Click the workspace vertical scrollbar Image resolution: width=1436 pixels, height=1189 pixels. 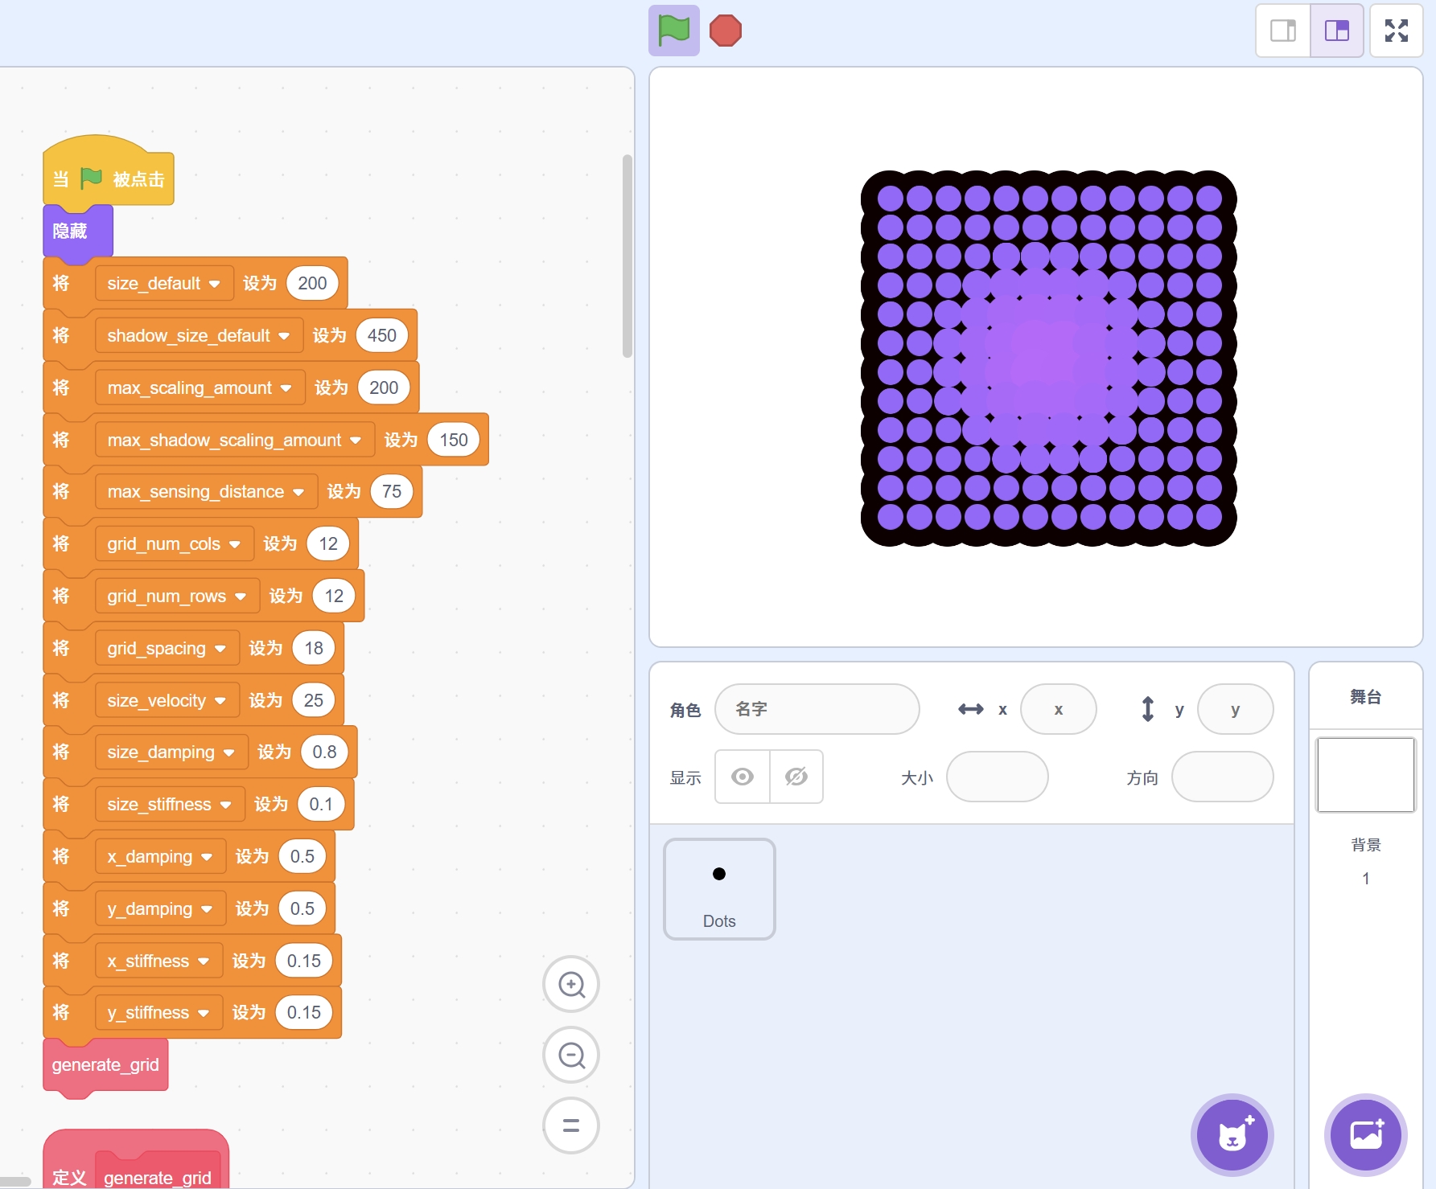tap(627, 256)
